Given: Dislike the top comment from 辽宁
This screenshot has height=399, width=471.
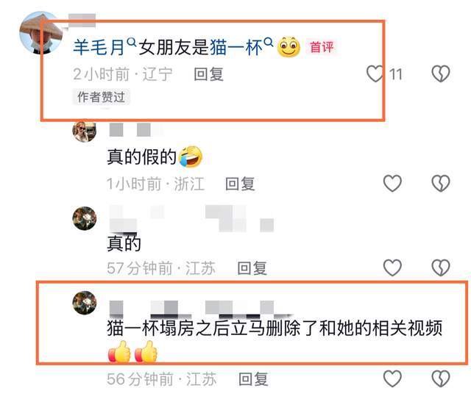Looking at the screenshot, I should [441, 73].
